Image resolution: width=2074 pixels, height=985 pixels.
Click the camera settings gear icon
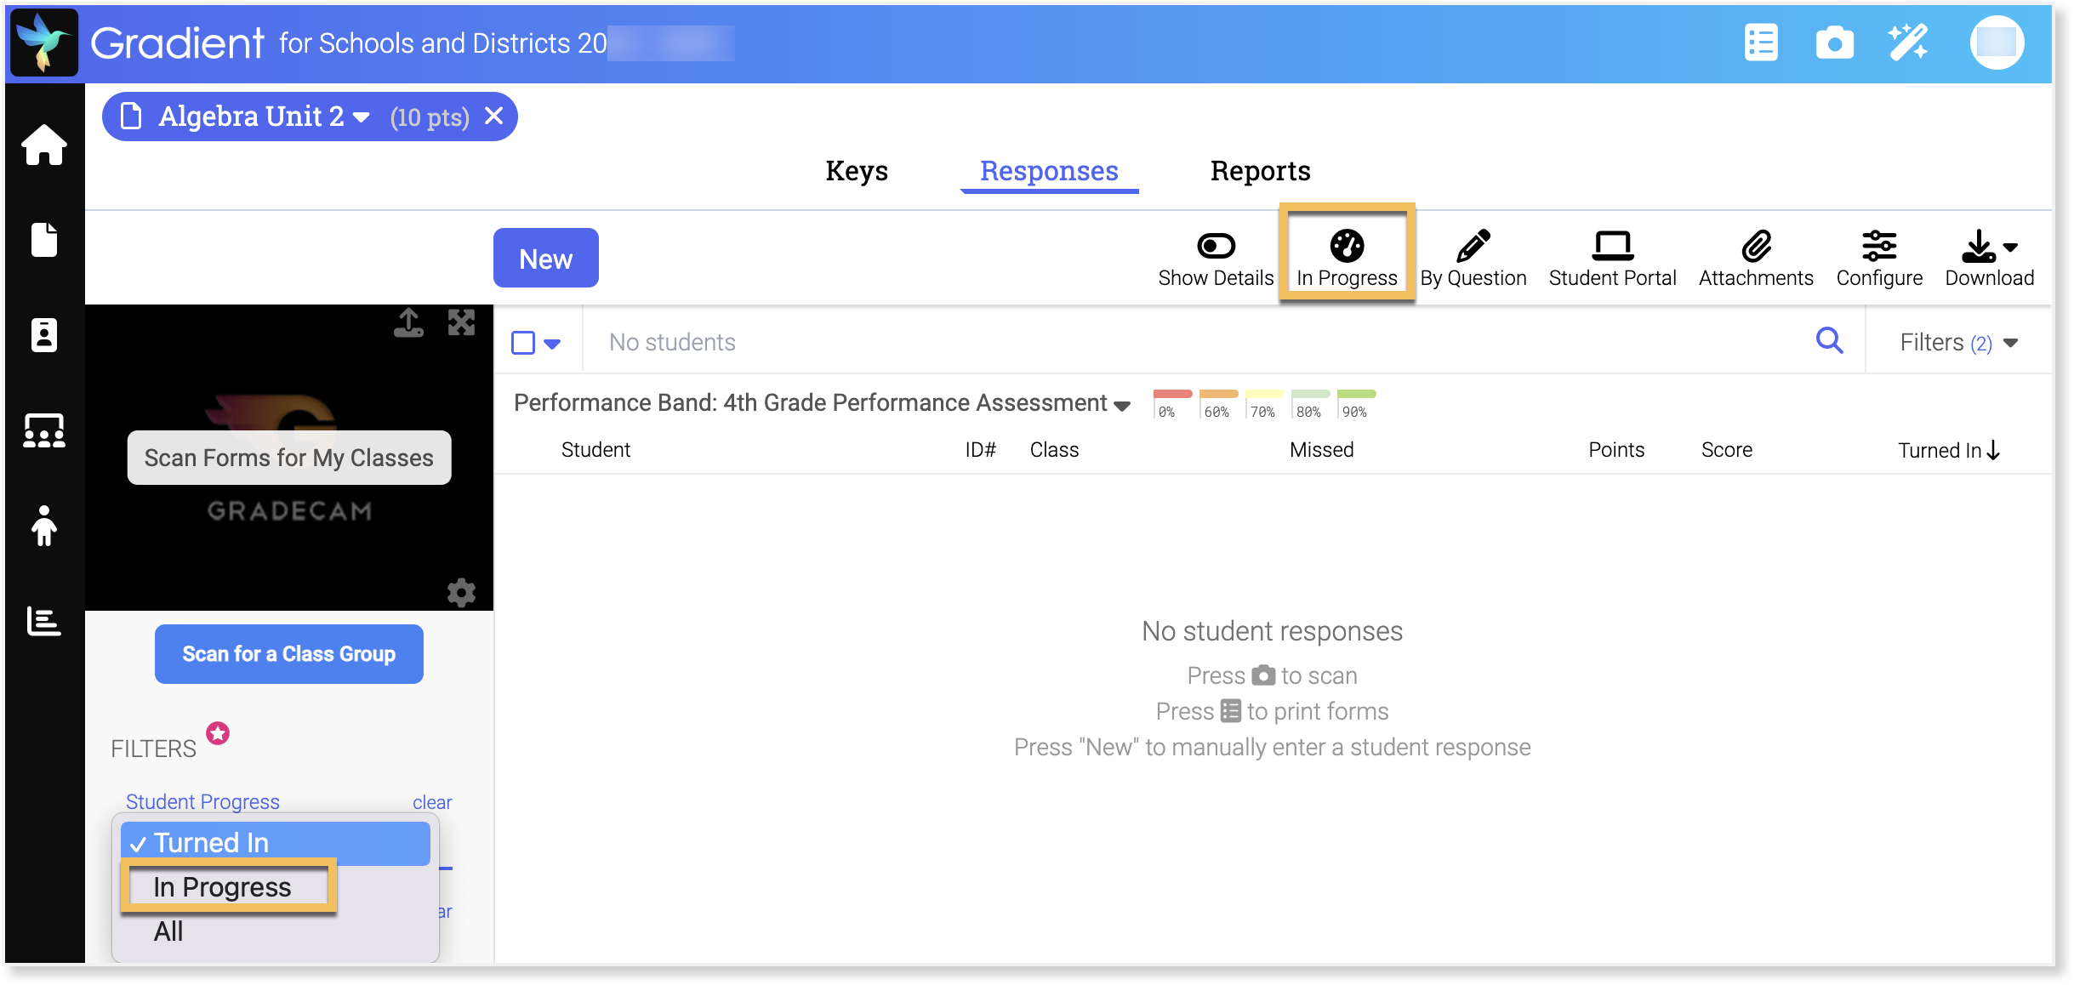461,592
